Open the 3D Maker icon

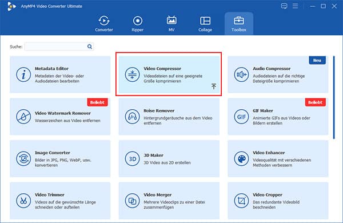[132, 158]
